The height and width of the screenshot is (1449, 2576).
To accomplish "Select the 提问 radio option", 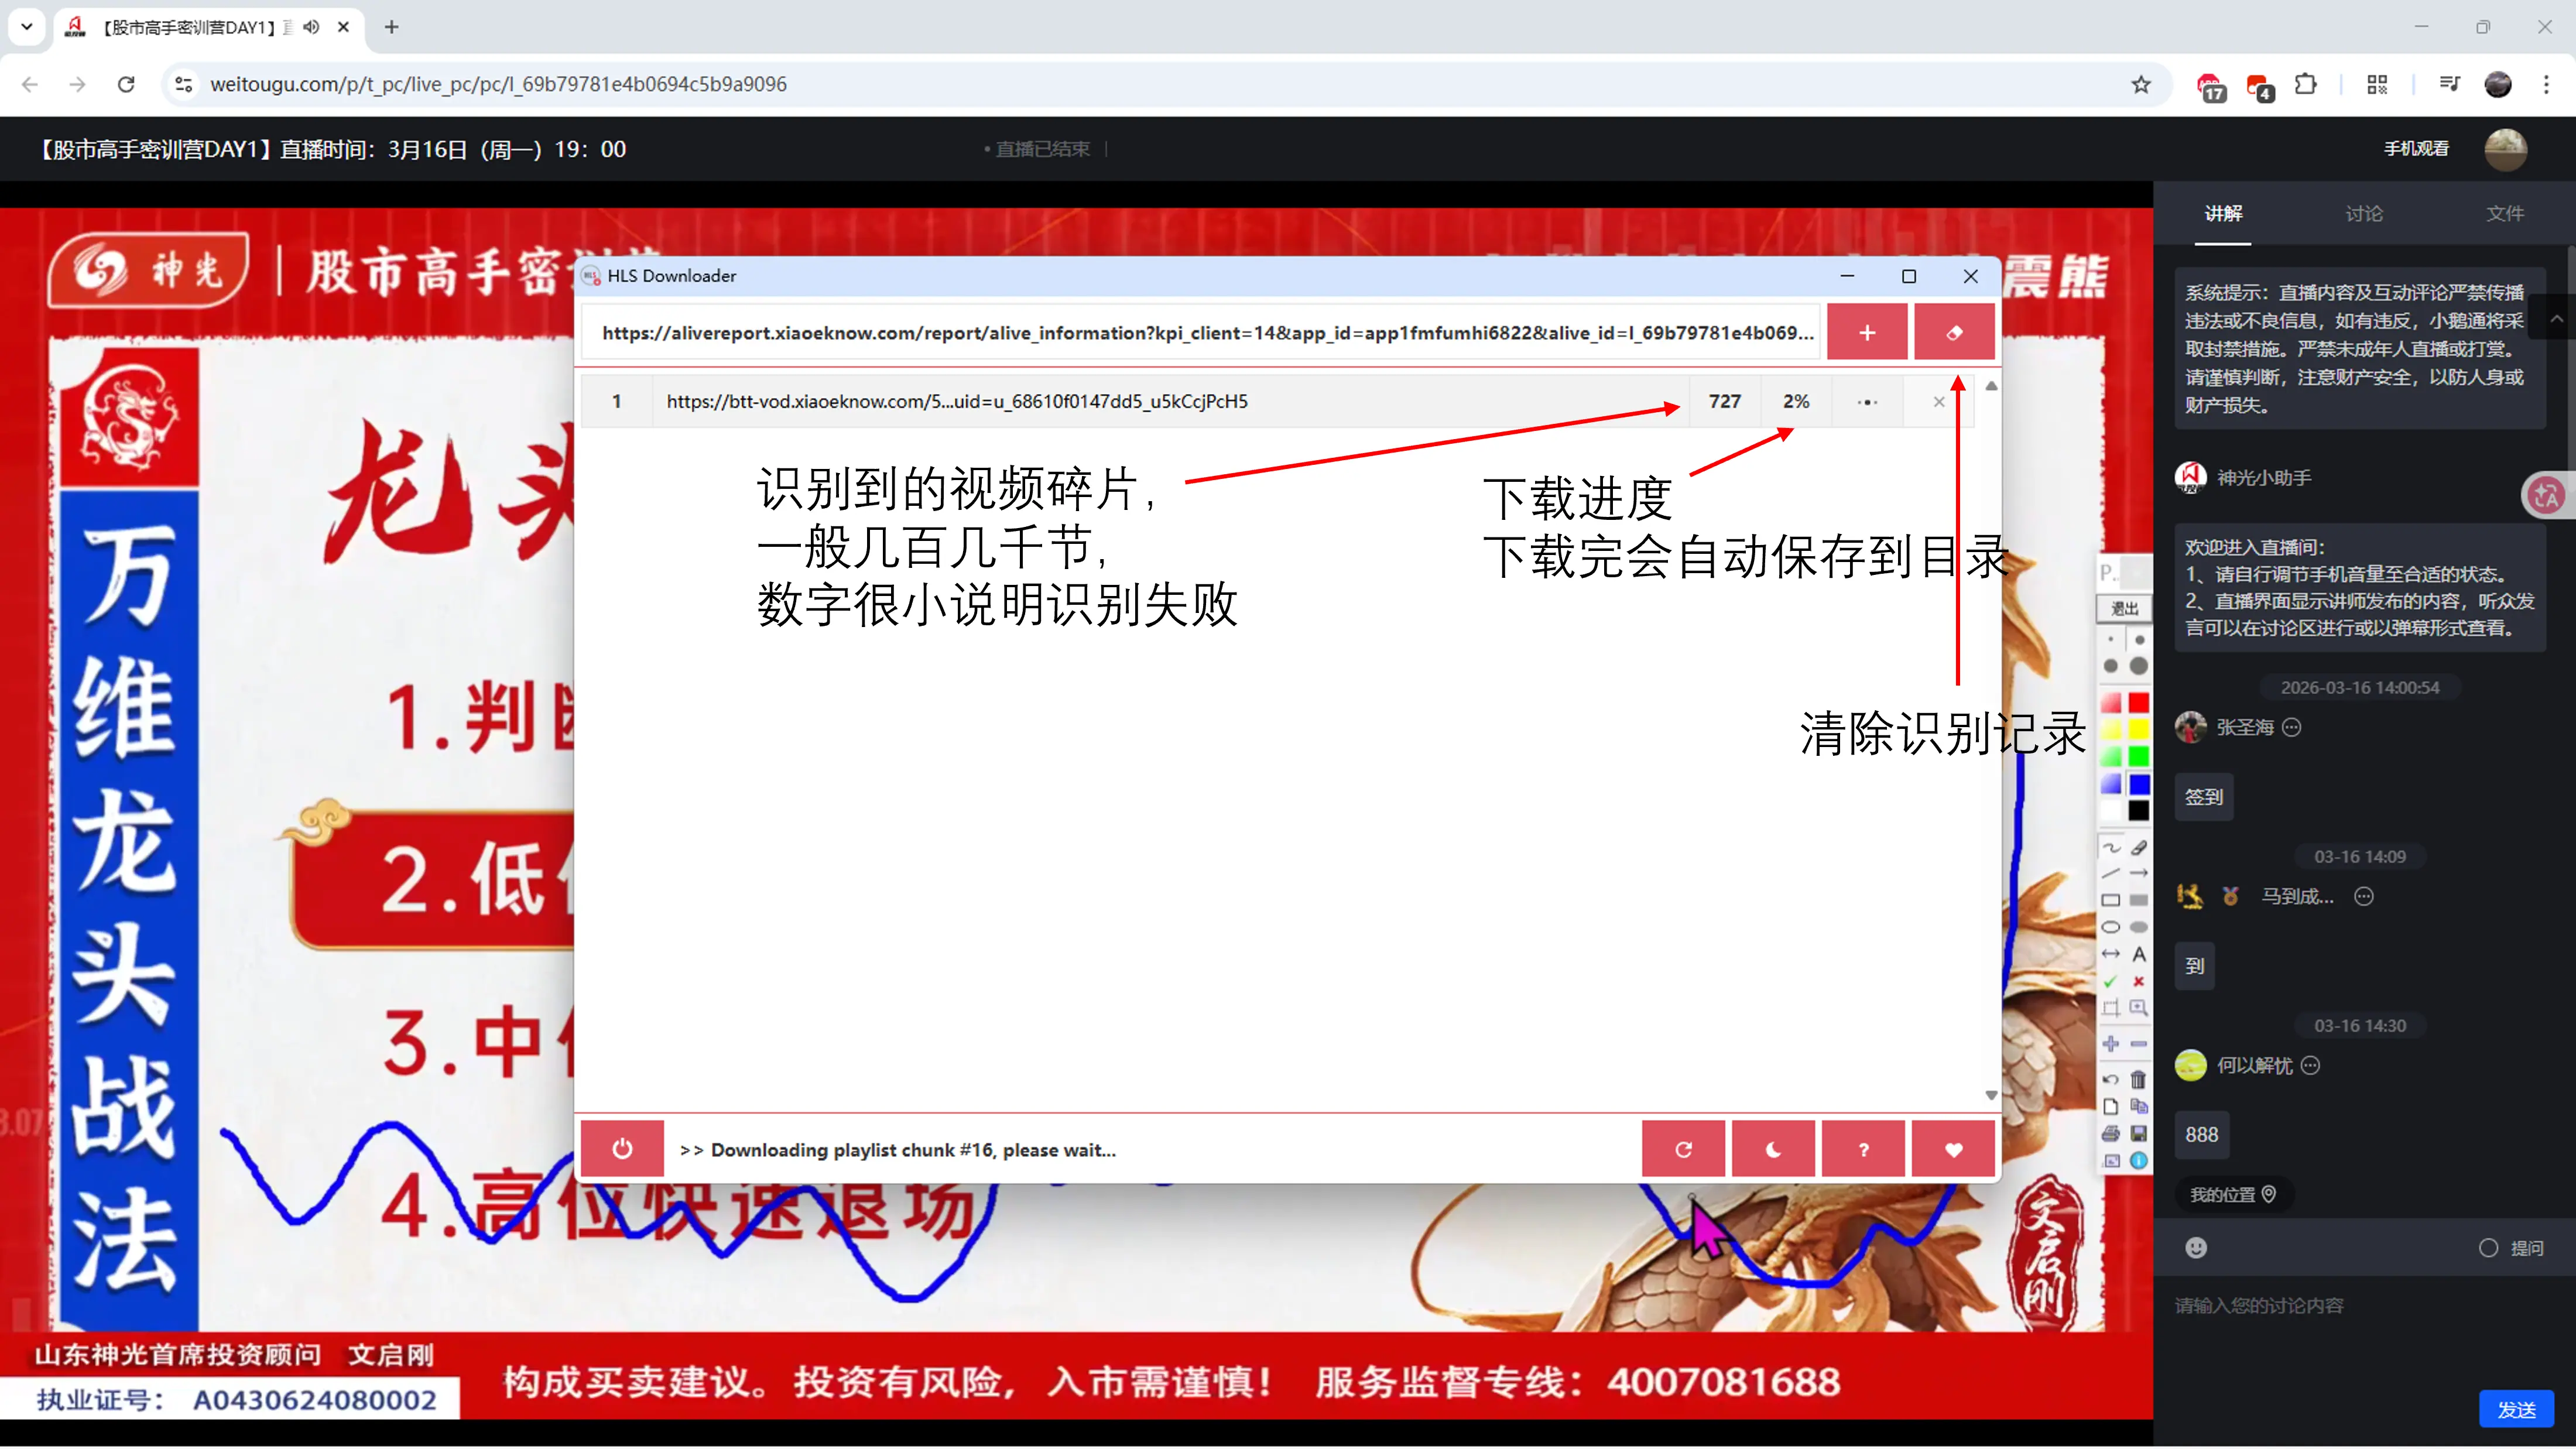I will pos(2488,1248).
